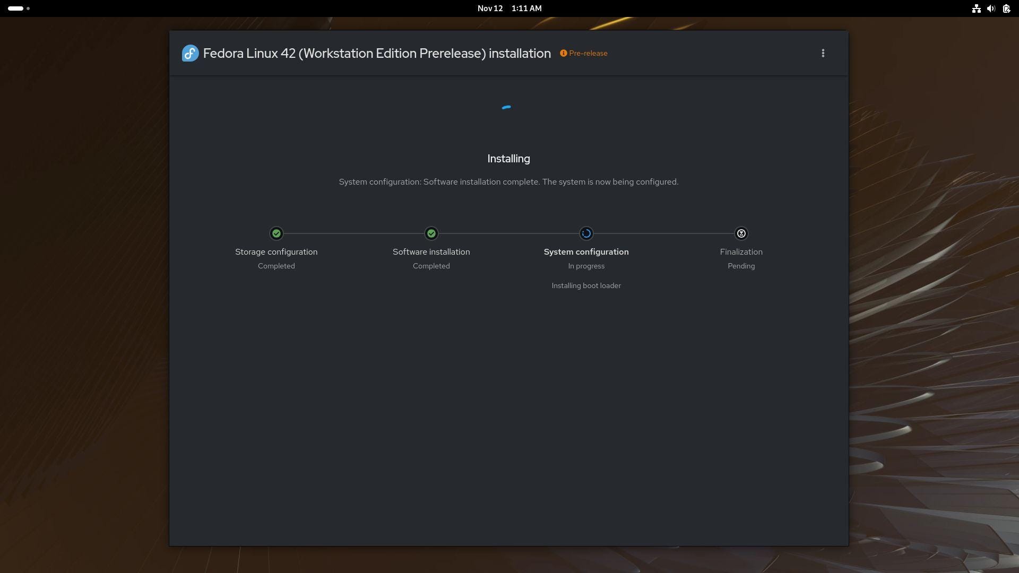Image resolution: width=1019 pixels, height=573 pixels.
Task: Click Storage configuration green check icon
Action: (276, 233)
